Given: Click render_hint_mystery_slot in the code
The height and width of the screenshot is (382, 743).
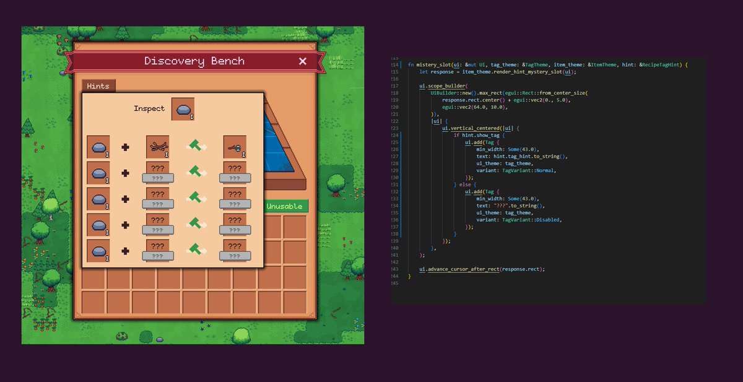Looking at the screenshot, I should tap(528, 72).
